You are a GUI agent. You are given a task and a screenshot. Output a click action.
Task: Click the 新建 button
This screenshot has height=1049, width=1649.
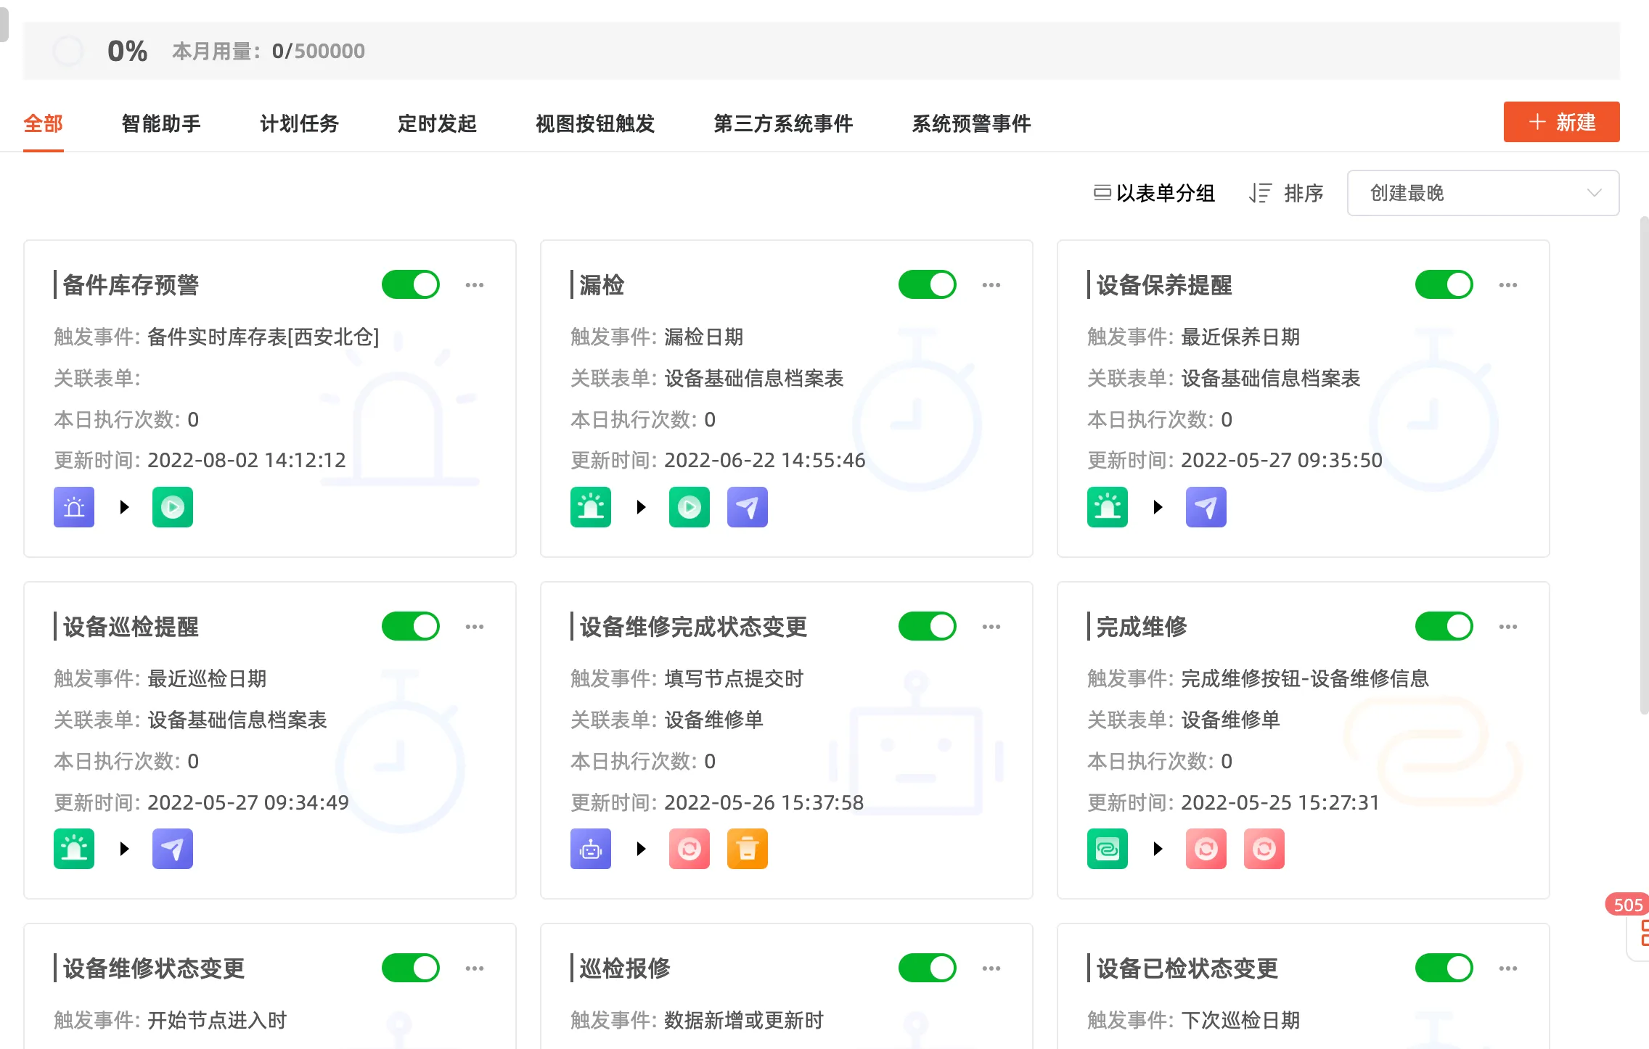point(1561,122)
